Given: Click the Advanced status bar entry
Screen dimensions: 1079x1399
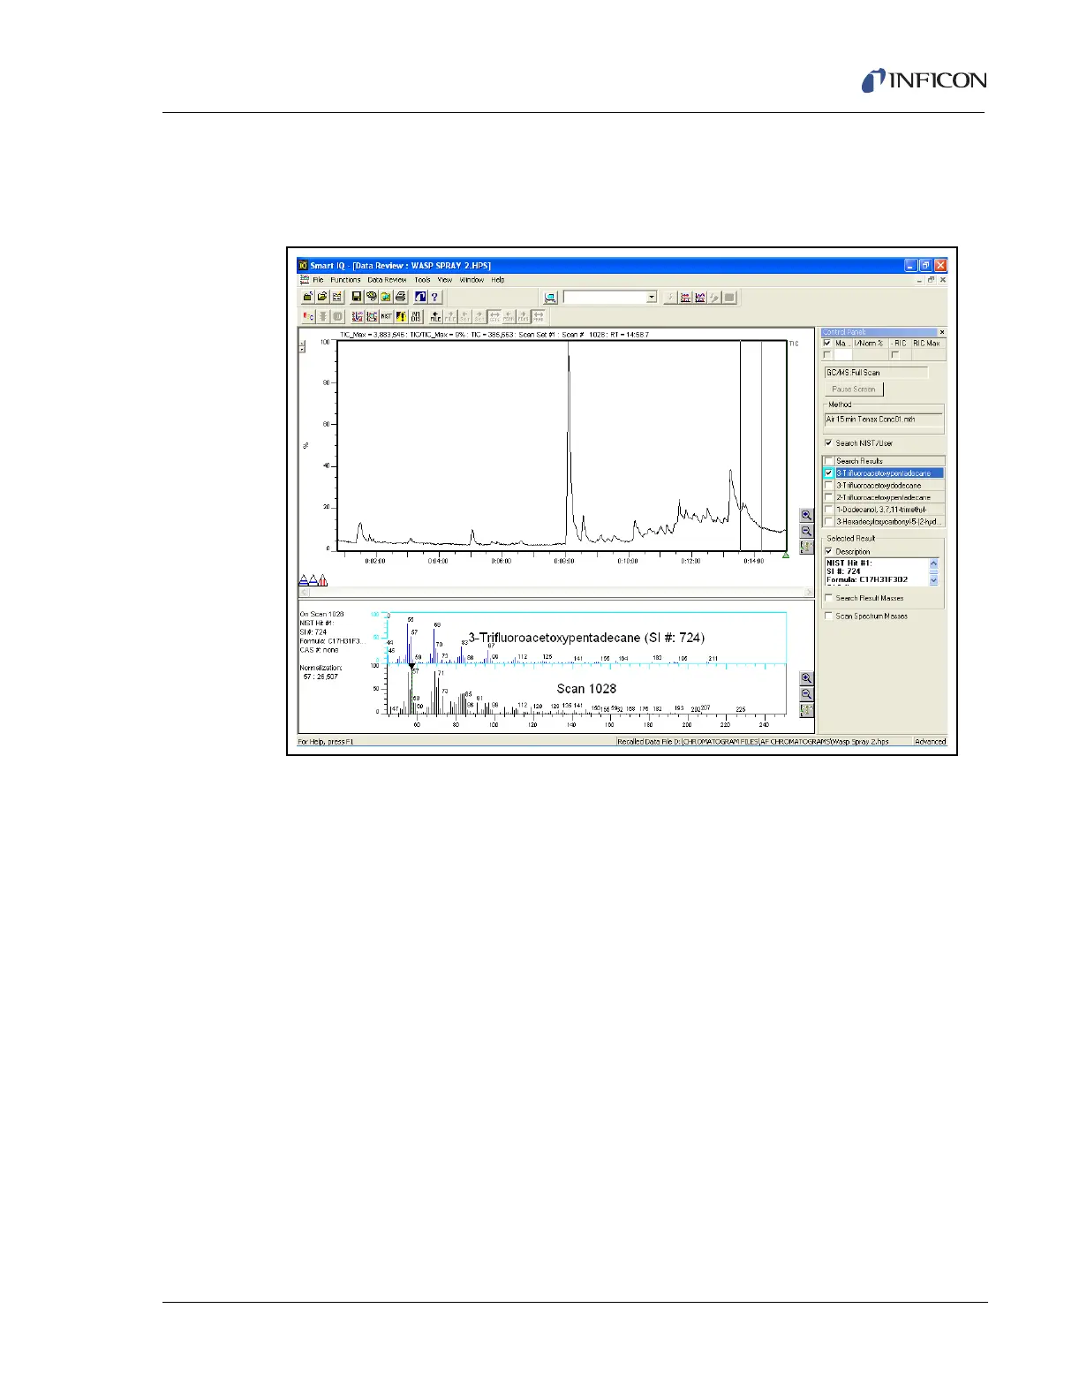Looking at the screenshot, I should click(x=931, y=742).
